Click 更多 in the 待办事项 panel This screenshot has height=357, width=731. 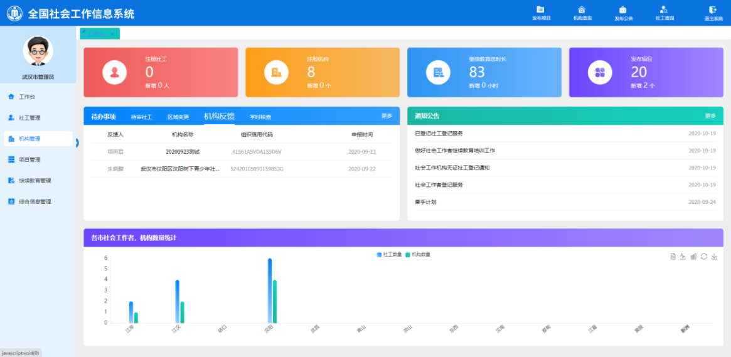click(387, 115)
